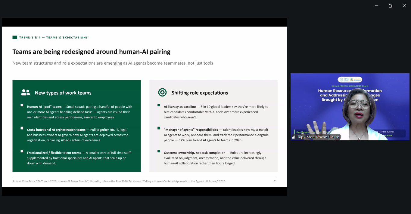Restore down the meeting window

[391, 6]
